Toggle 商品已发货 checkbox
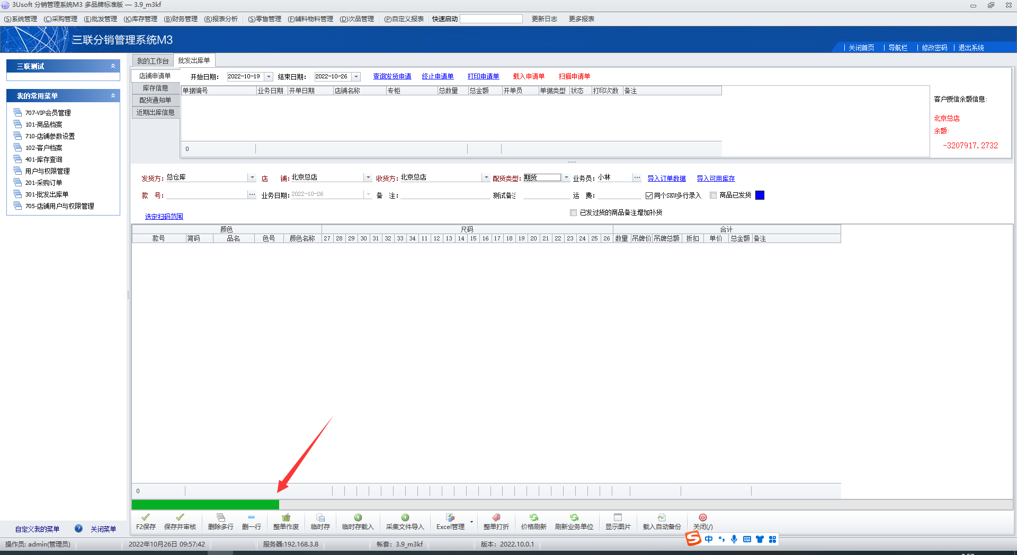1017x555 pixels. tap(713, 195)
